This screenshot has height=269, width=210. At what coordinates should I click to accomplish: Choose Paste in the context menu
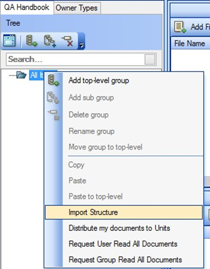[x=123, y=180]
